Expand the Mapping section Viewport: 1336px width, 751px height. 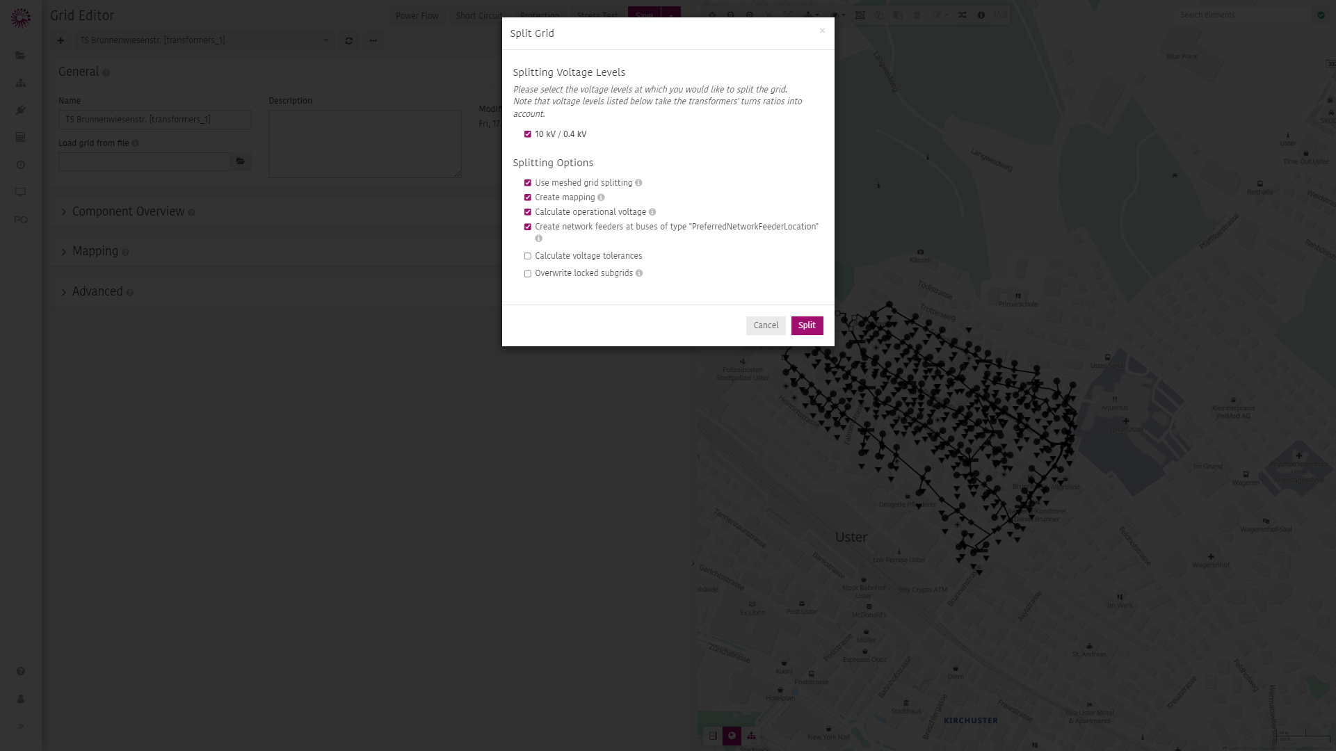pos(95,251)
